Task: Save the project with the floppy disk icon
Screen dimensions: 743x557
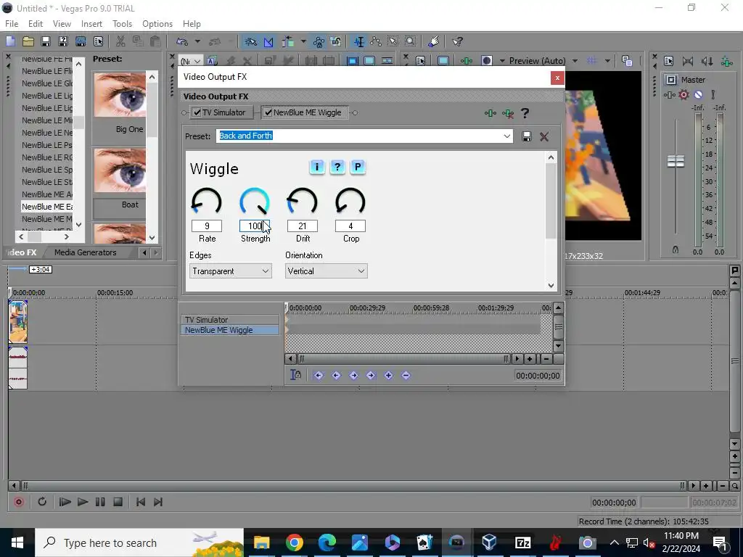Action: 46,41
